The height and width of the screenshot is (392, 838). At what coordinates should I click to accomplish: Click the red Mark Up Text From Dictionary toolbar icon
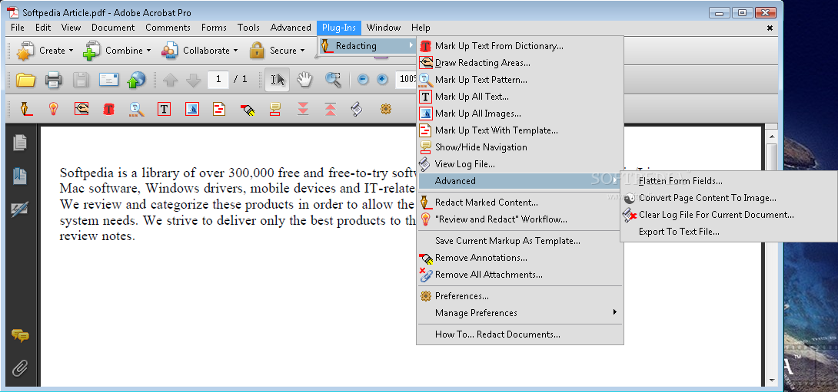point(109,110)
